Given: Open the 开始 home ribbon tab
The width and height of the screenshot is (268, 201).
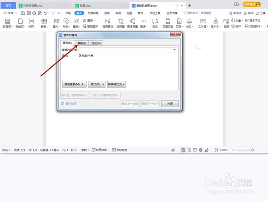Looking at the screenshot, I should (x=68, y=13).
